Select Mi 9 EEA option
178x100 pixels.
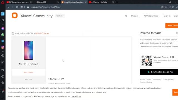28,79
